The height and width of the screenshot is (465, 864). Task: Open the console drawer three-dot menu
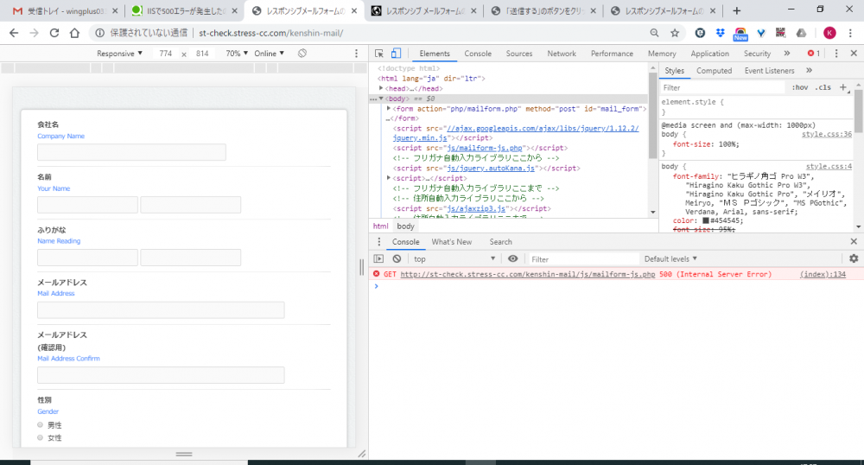[378, 242]
